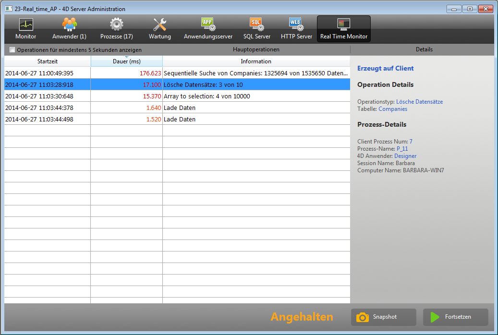
Task: Enable showing operations lasting 5 seconds
Action: pos(12,50)
